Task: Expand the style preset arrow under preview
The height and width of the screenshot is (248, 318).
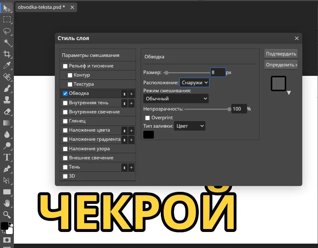Action: click(289, 93)
